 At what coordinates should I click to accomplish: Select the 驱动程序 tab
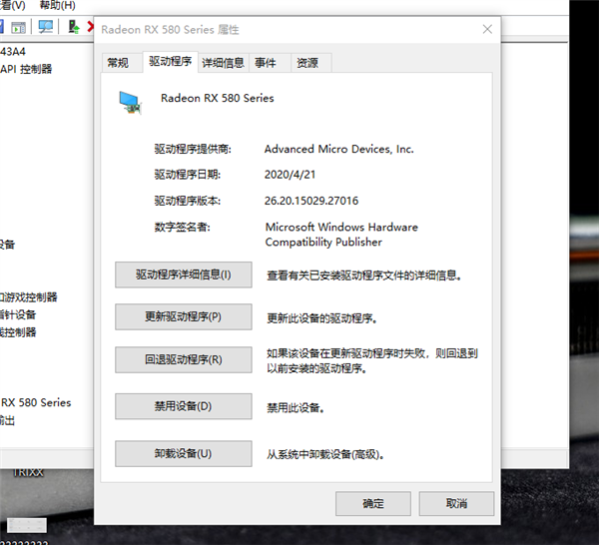click(171, 61)
